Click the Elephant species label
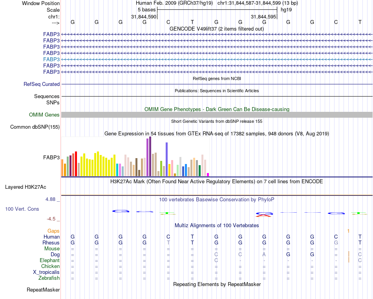This screenshot has width=373, height=299. (50, 261)
